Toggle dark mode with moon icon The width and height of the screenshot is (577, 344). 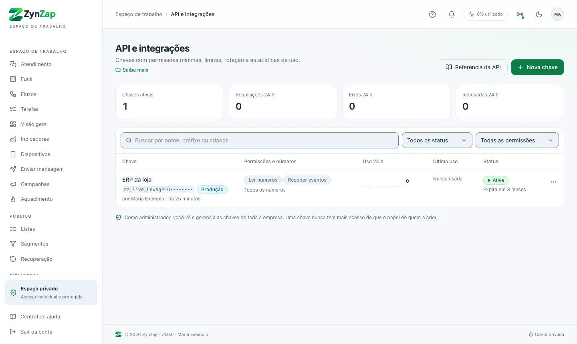pos(539,14)
